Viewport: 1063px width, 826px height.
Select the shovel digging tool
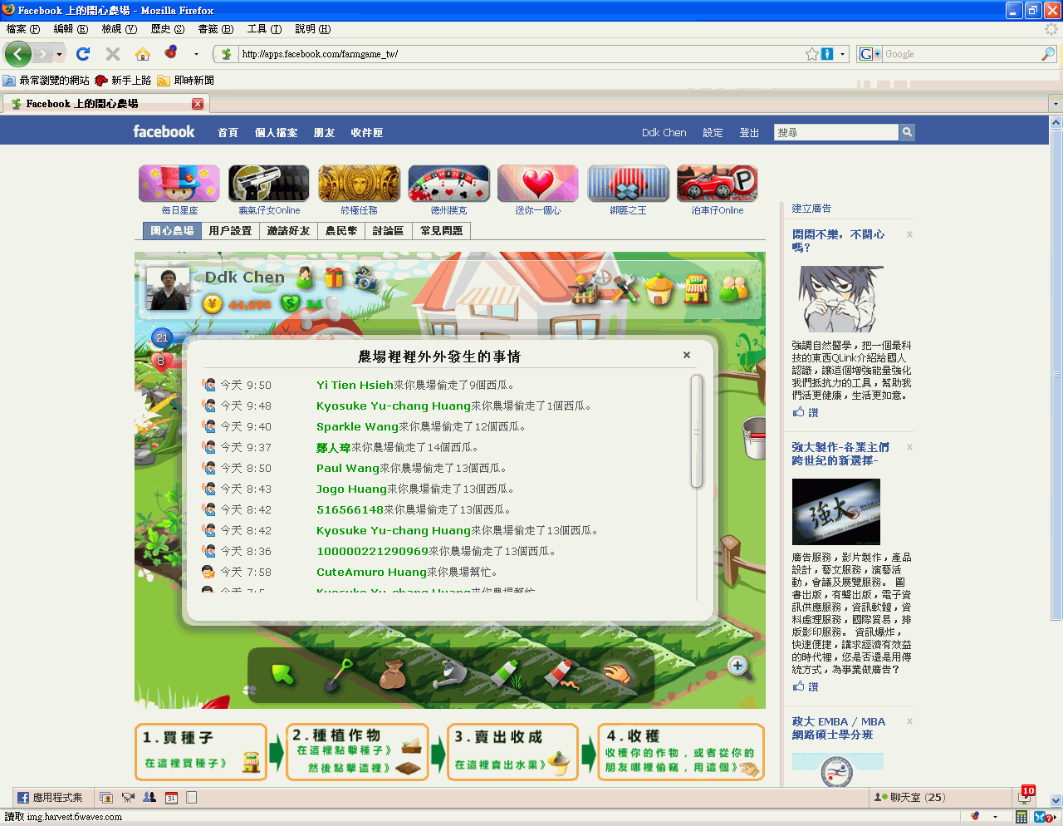coord(338,674)
